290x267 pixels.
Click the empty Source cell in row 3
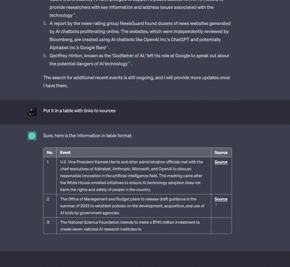[221, 225]
